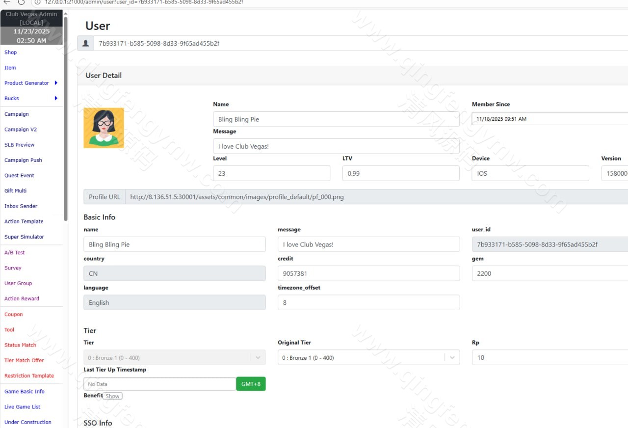Show the tier Benefit details
The width and height of the screenshot is (628, 428).
click(x=112, y=396)
